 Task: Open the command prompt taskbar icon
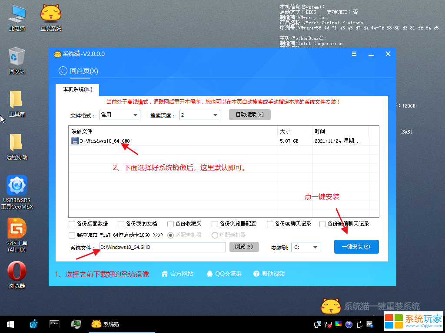click(54, 324)
